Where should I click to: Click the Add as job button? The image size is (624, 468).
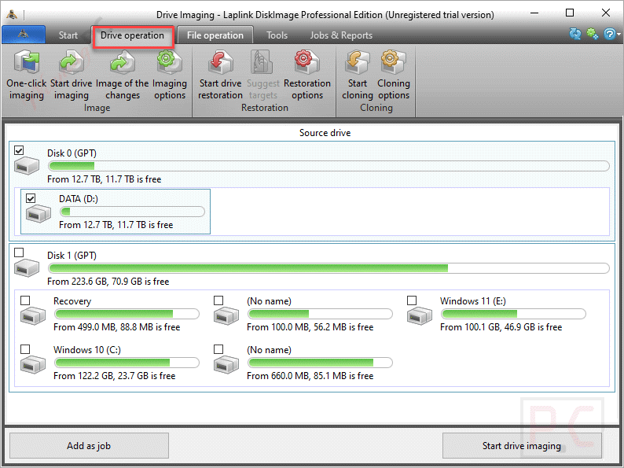[89, 446]
